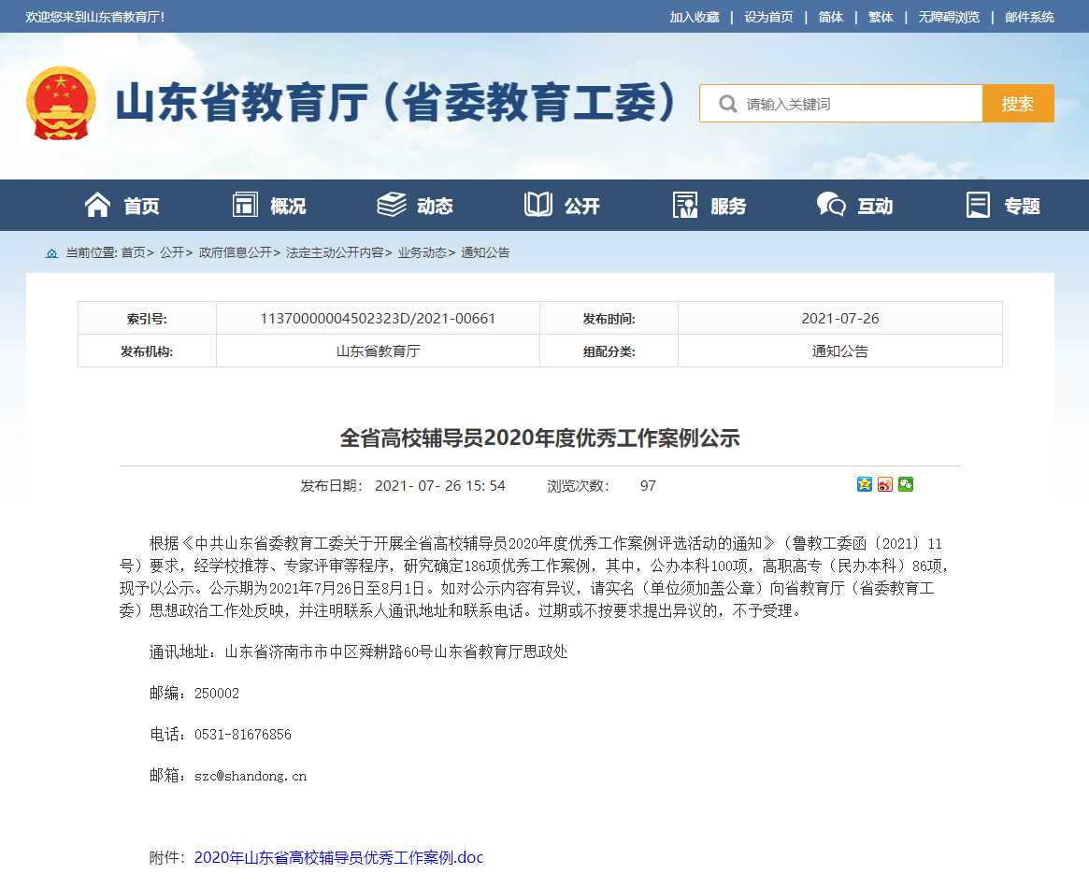Click the 动态 stacked papers icon
Screen dimensions: 1089x888
392,205
